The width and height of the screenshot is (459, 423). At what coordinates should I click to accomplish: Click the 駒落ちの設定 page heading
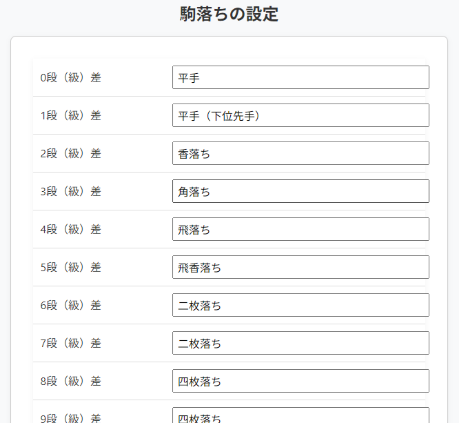coord(229,14)
